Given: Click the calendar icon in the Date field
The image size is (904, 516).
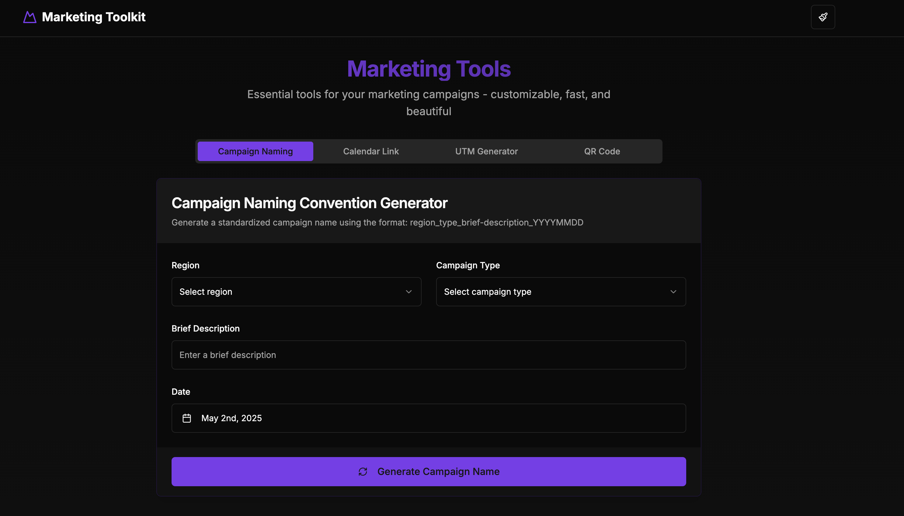Looking at the screenshot, I should 187,418.
